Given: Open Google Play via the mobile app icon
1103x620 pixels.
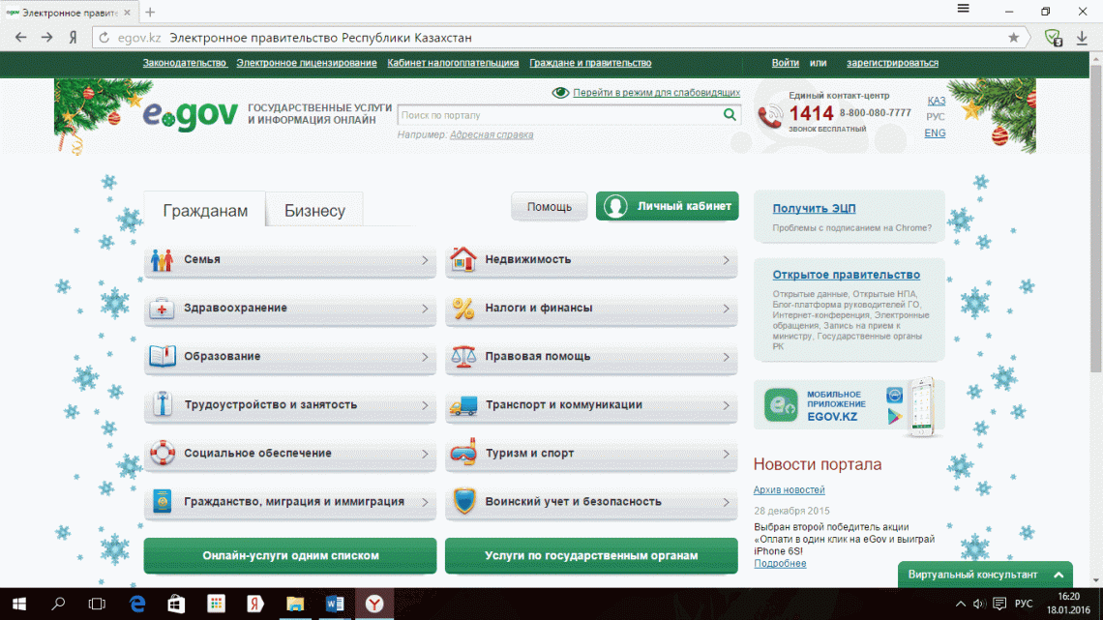Looking at the screenshot, I should click(893, 414).
